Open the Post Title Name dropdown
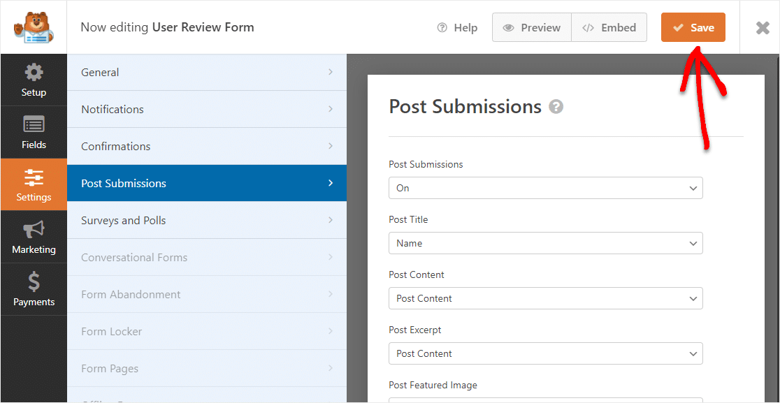The height and width of the screenshot is (403, 780). (546, 244)
